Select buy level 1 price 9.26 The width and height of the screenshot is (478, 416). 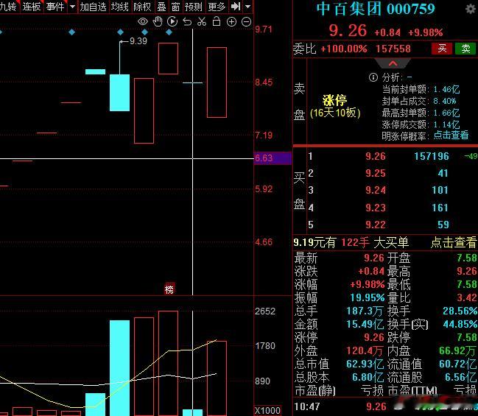[x=376, y=156]
